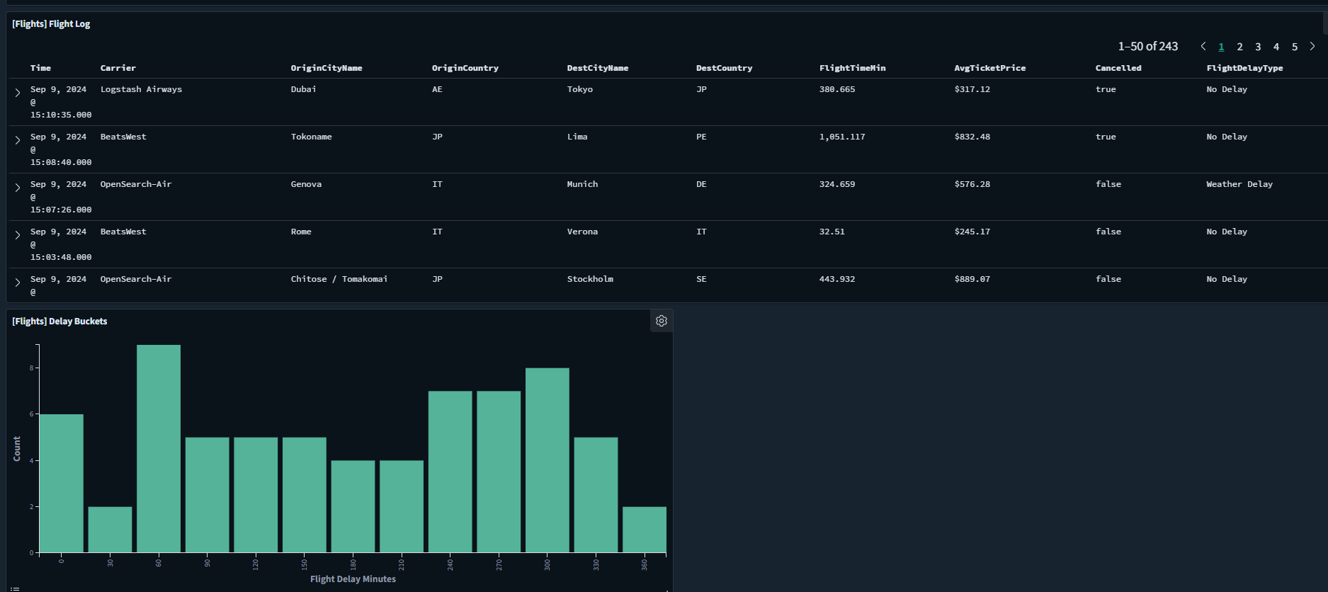Viewport: 1328px width, 592px height.
Task: Open page 4 of Flight Log
Action: [x=1276, y=47]
